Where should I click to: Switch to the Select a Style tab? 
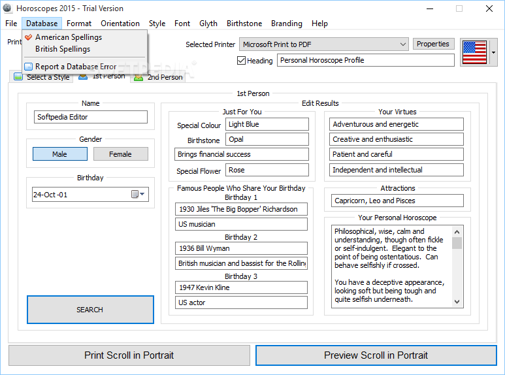coord(41,77)
